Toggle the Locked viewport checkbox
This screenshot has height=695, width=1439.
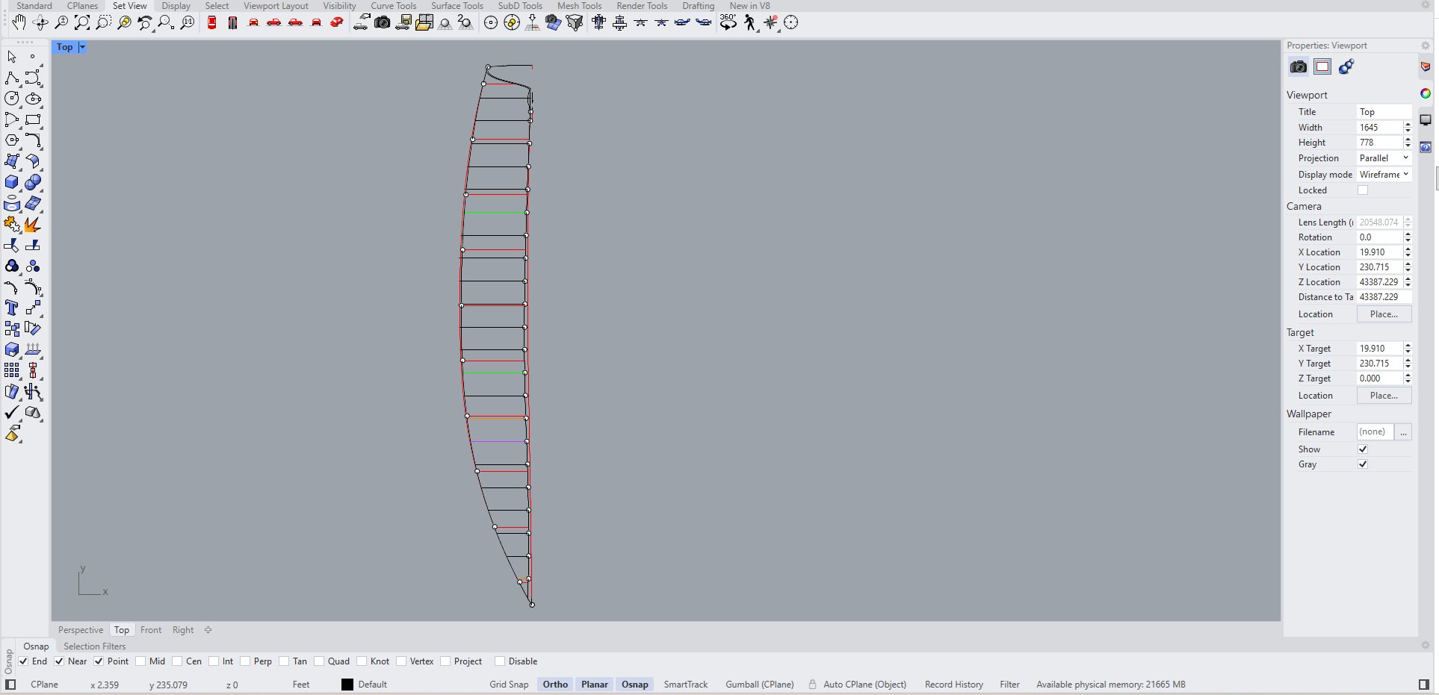coord(1363,190)
